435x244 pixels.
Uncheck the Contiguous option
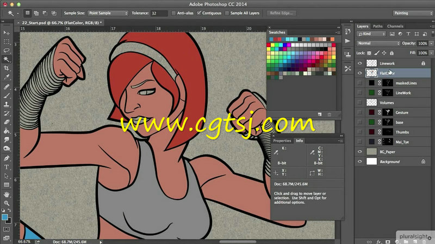pyautogui.click(x=198, y=13)
